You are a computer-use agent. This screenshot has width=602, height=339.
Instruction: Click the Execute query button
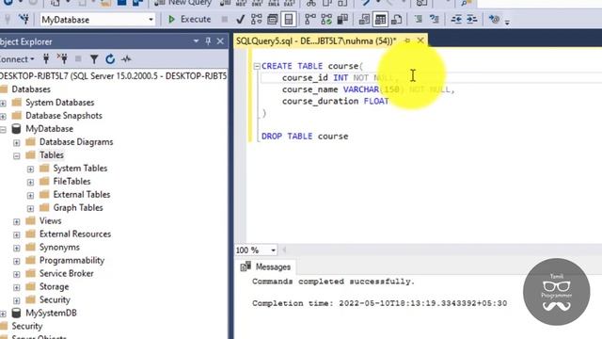click(x=190, y=19)
